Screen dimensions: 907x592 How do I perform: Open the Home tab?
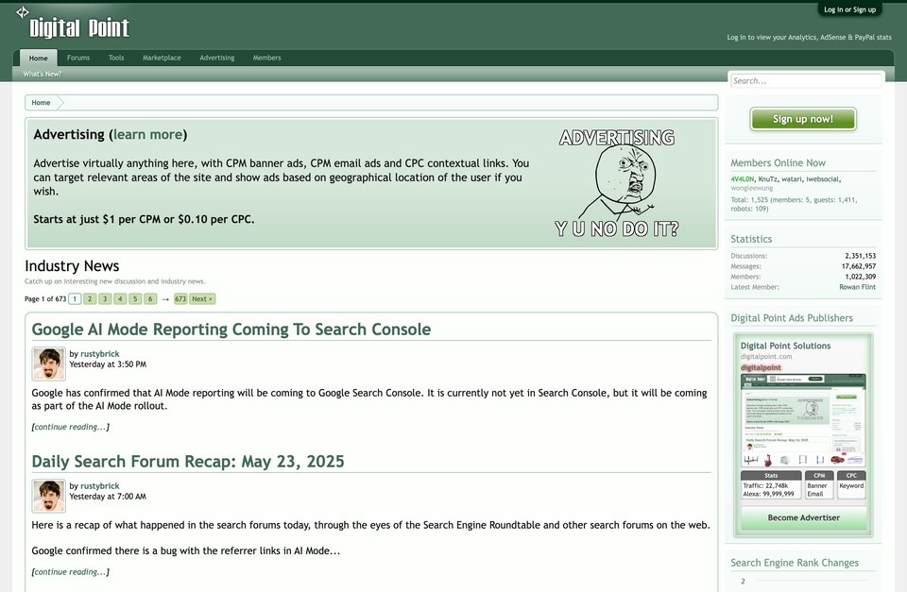coord(38,58)
